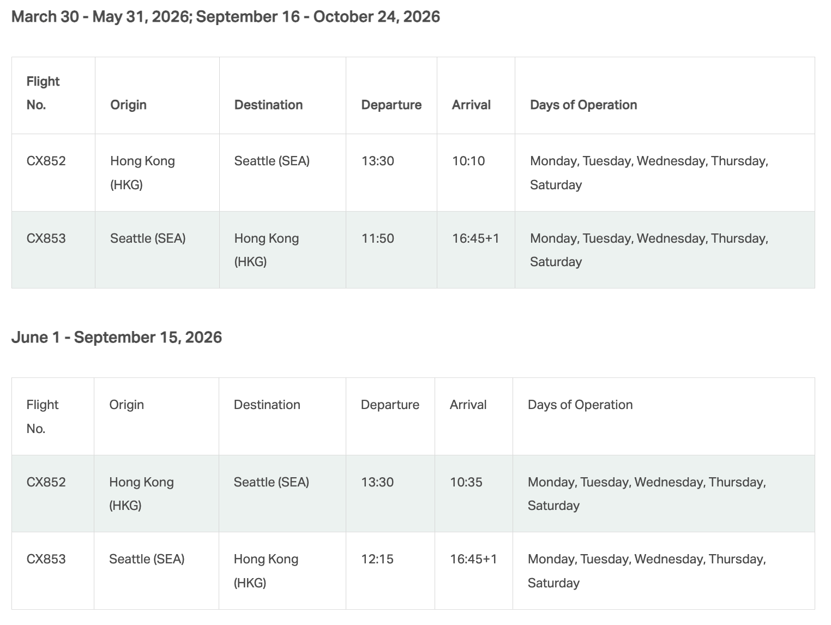Image resolution: width=831 pixels, height=625 pixels.
Task: Select operating days cell in the 12:15 departure row
Action: pyautogui.click(x=646, y=570)
